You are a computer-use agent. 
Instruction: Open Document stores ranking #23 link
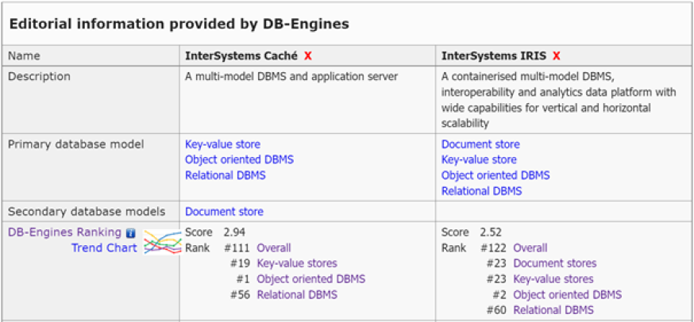pyautogui.click(x=555, y=263)
